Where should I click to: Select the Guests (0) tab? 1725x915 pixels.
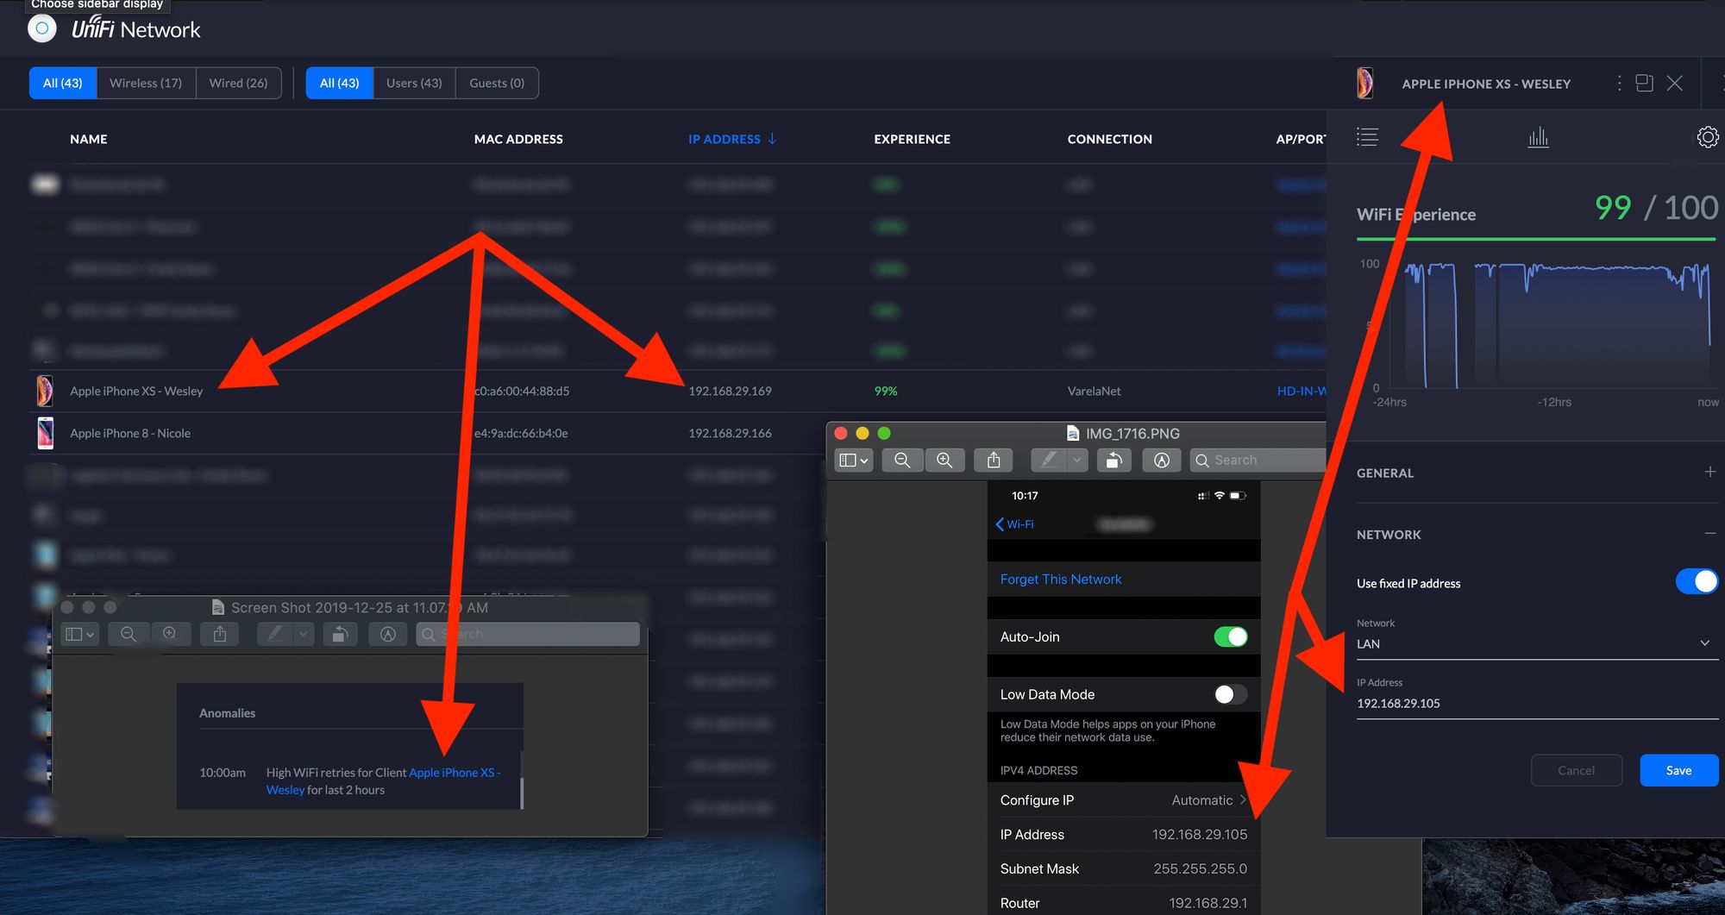(x=497, y=83)
